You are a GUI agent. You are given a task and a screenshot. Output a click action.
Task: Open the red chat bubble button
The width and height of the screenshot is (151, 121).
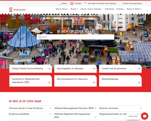click(144, 116)
